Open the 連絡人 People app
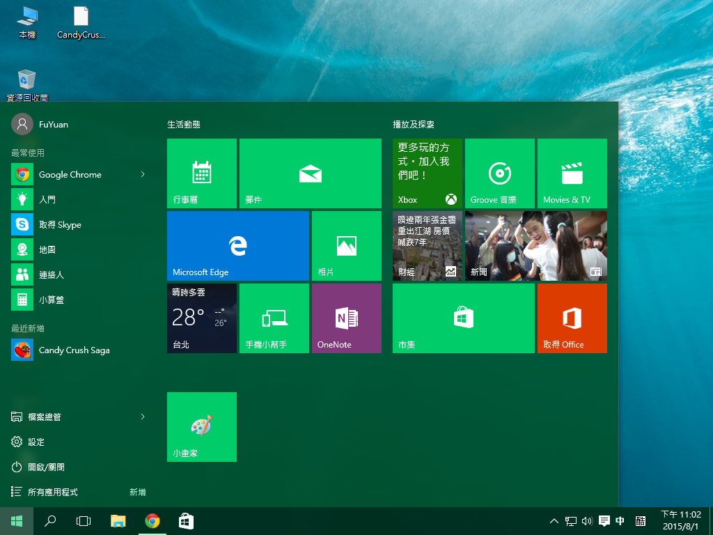The width and height of the screenshot is (713, 535). pyautogui.click(x=80, y=274)
